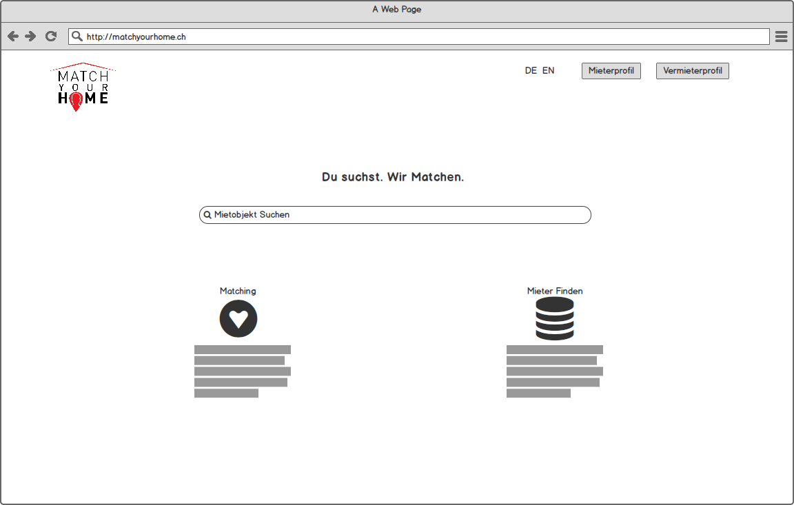Reload the page using the refresh icon
794x505 pixels.
coord(50,36)
